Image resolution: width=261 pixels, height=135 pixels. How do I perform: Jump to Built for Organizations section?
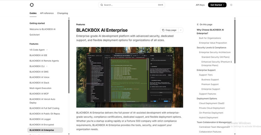point(210,38)
